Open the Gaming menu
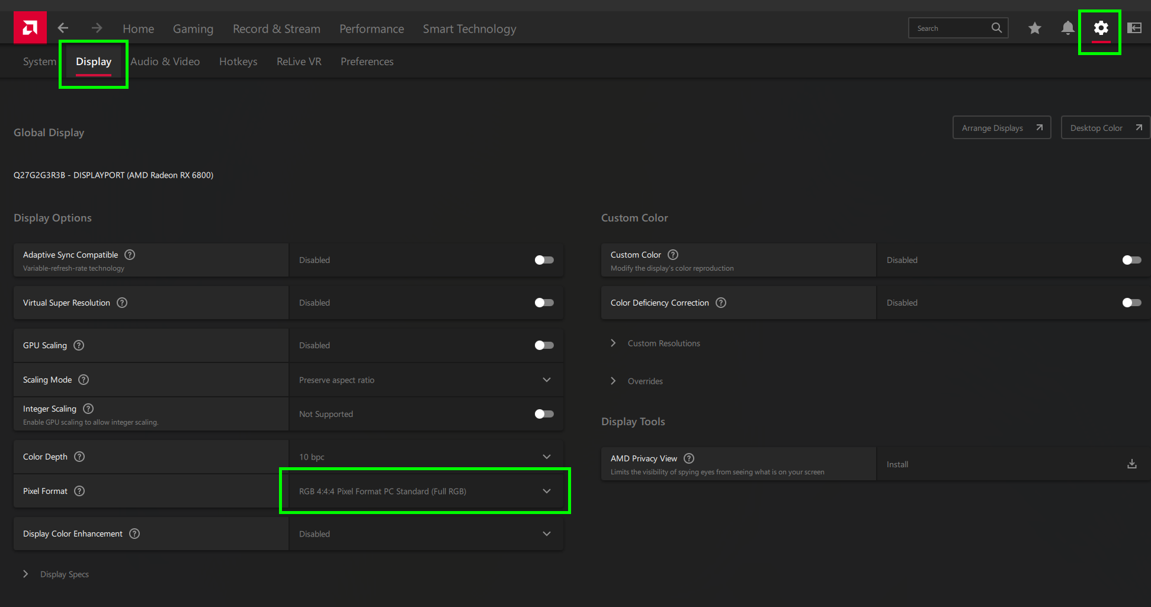The height and width of the screenshot is (607, 1151). click(193, 28)
